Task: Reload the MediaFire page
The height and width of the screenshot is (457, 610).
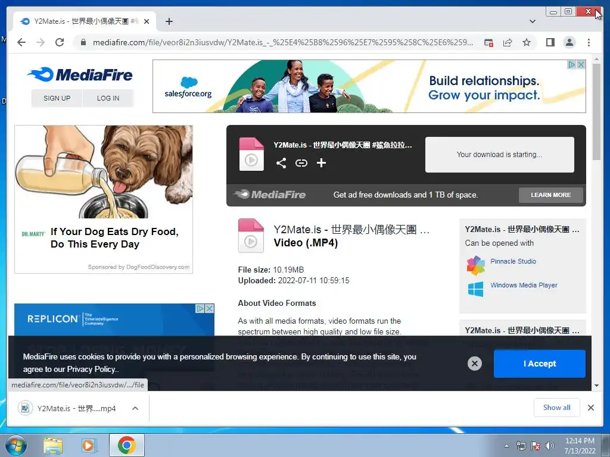Action: (60, 42)
